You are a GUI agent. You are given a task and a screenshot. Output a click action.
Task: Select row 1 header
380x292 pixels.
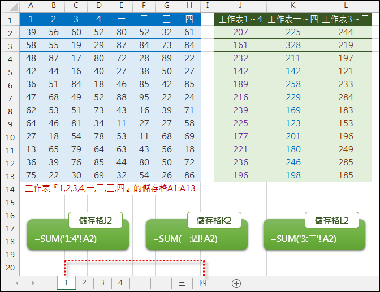pos(10,19)
